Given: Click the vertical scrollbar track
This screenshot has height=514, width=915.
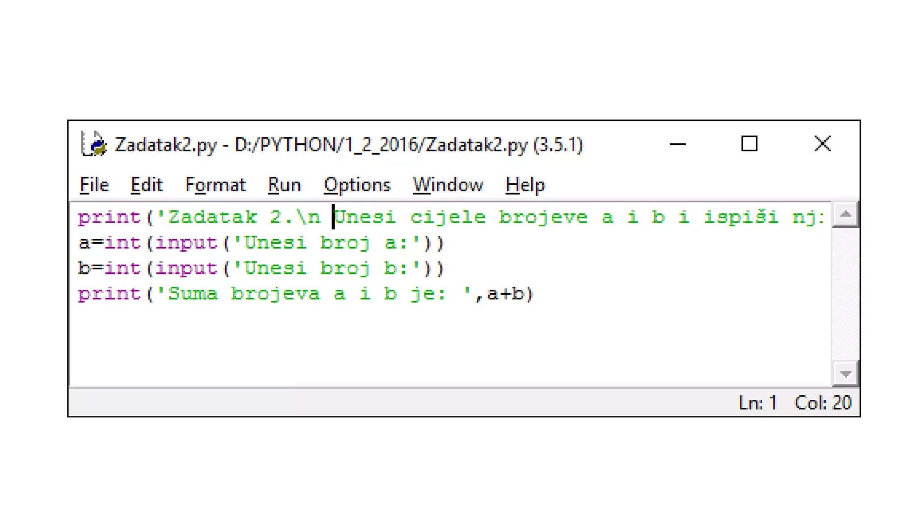Looking at the screenshot, I should [845, 294].
